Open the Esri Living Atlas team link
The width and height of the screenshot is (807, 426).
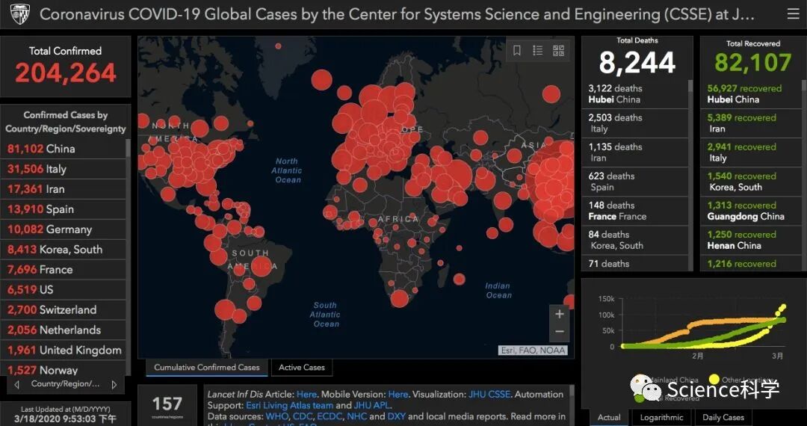click(x=290, y=405)
